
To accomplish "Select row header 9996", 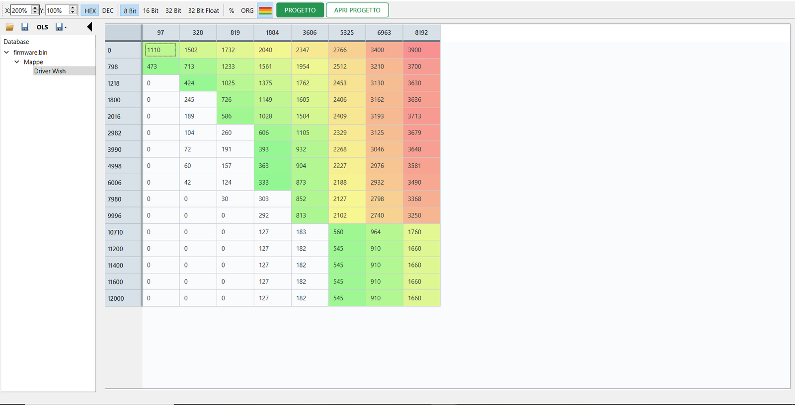I will point(123,215).
